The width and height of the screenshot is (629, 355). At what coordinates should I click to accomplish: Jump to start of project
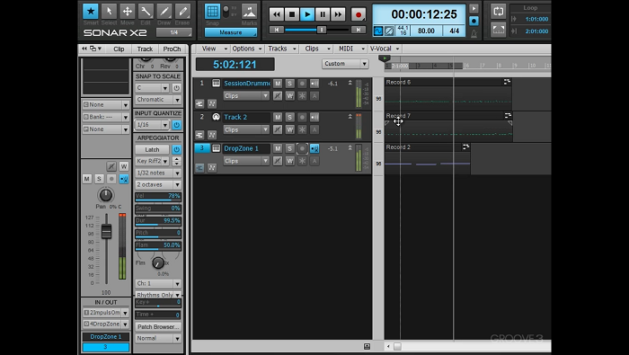[277, 30]
